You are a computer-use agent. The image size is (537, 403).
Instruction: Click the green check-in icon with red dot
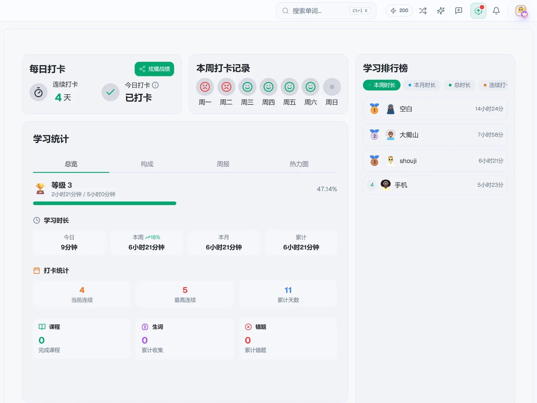(478, 11)
